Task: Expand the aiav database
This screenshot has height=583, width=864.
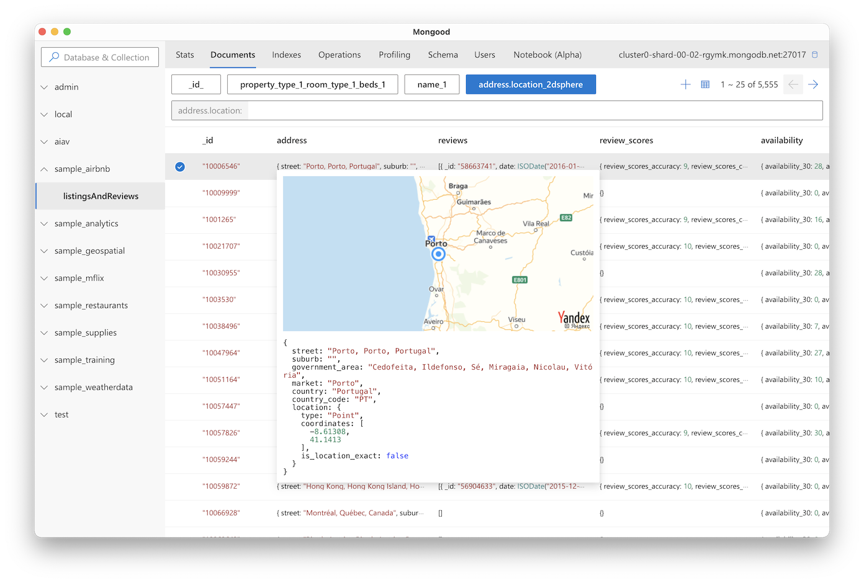Action: click(44, 141)
